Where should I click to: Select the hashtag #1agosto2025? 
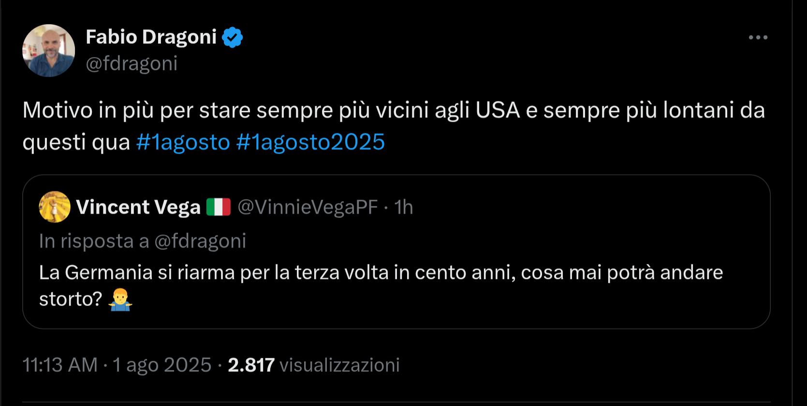310,142
